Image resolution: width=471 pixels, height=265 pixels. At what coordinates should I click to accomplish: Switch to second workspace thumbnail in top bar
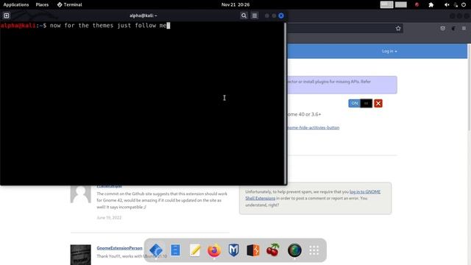[x=400, y=4]
